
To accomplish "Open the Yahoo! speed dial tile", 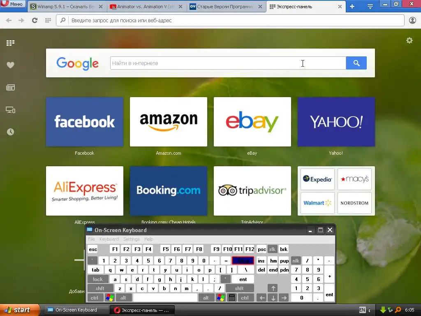I will (336, 122).
